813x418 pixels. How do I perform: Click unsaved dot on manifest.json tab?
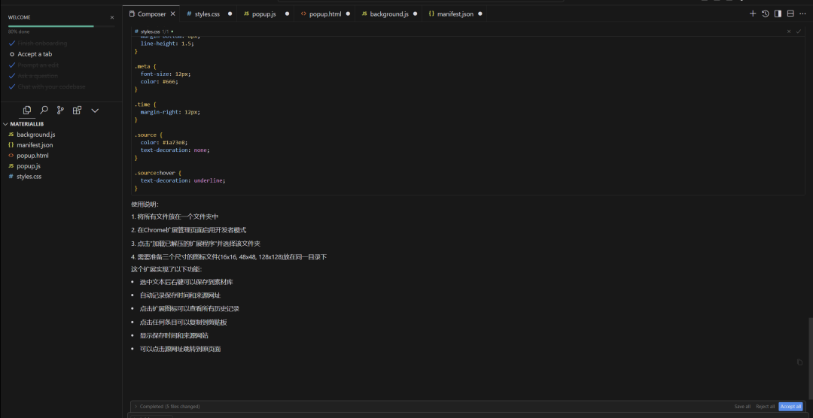(x=480, y=14)
